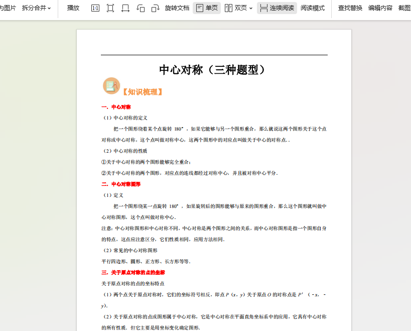Click the partially visible 图片 toolbar item
The height and width of the screenshot is (331, 411).
pos(8,8)
